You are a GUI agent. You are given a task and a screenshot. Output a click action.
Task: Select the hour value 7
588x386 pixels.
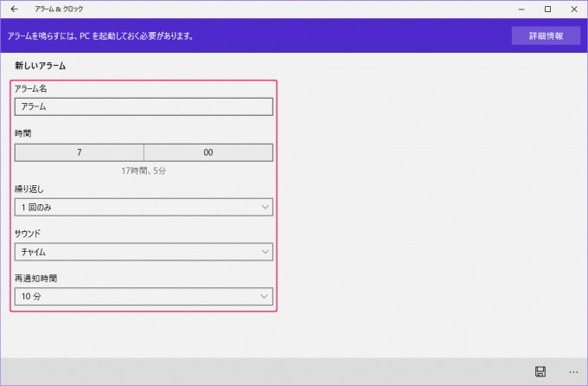80,152
